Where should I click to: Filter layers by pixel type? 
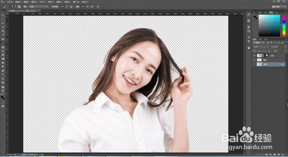(x=268, y=43)
